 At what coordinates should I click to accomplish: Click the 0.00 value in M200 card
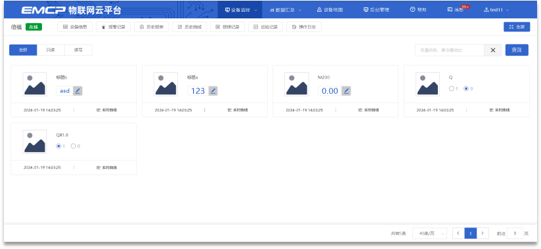point(330,91)
